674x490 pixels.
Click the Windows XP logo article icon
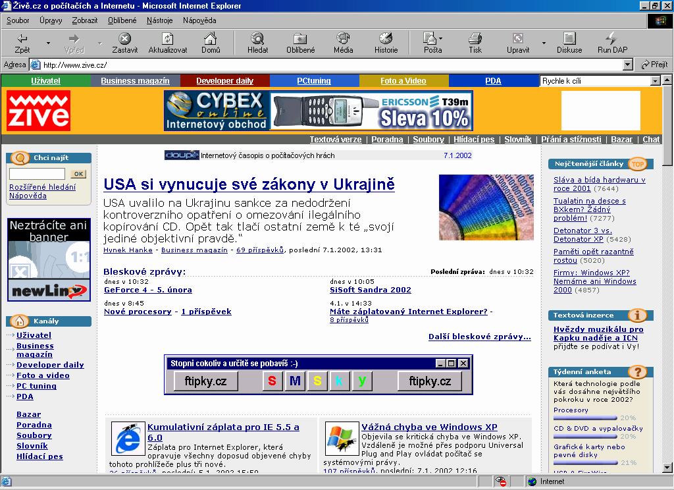click(x=342, y=439)
